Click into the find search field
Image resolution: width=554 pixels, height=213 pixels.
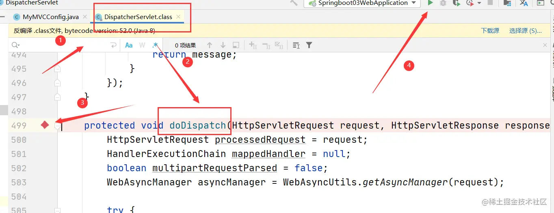tap(65, 45)
